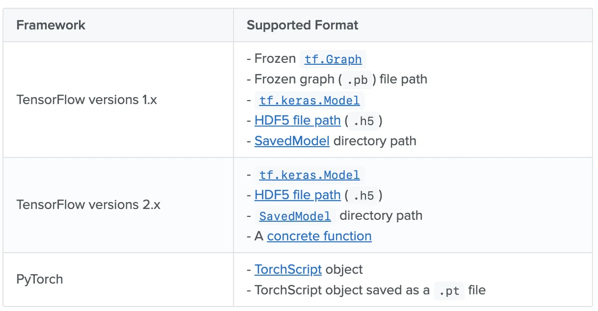Click the .pb inline code snippet

(x=357, y=80)
